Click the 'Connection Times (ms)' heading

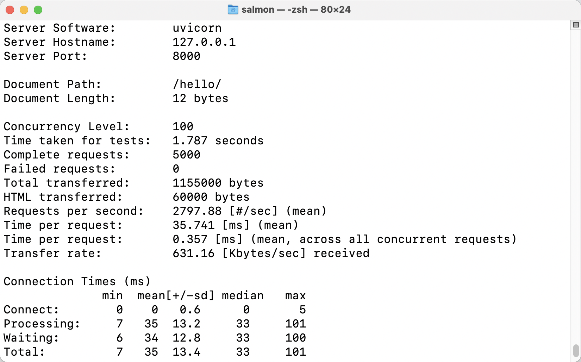pyautogui.click(x=77, y=281)
